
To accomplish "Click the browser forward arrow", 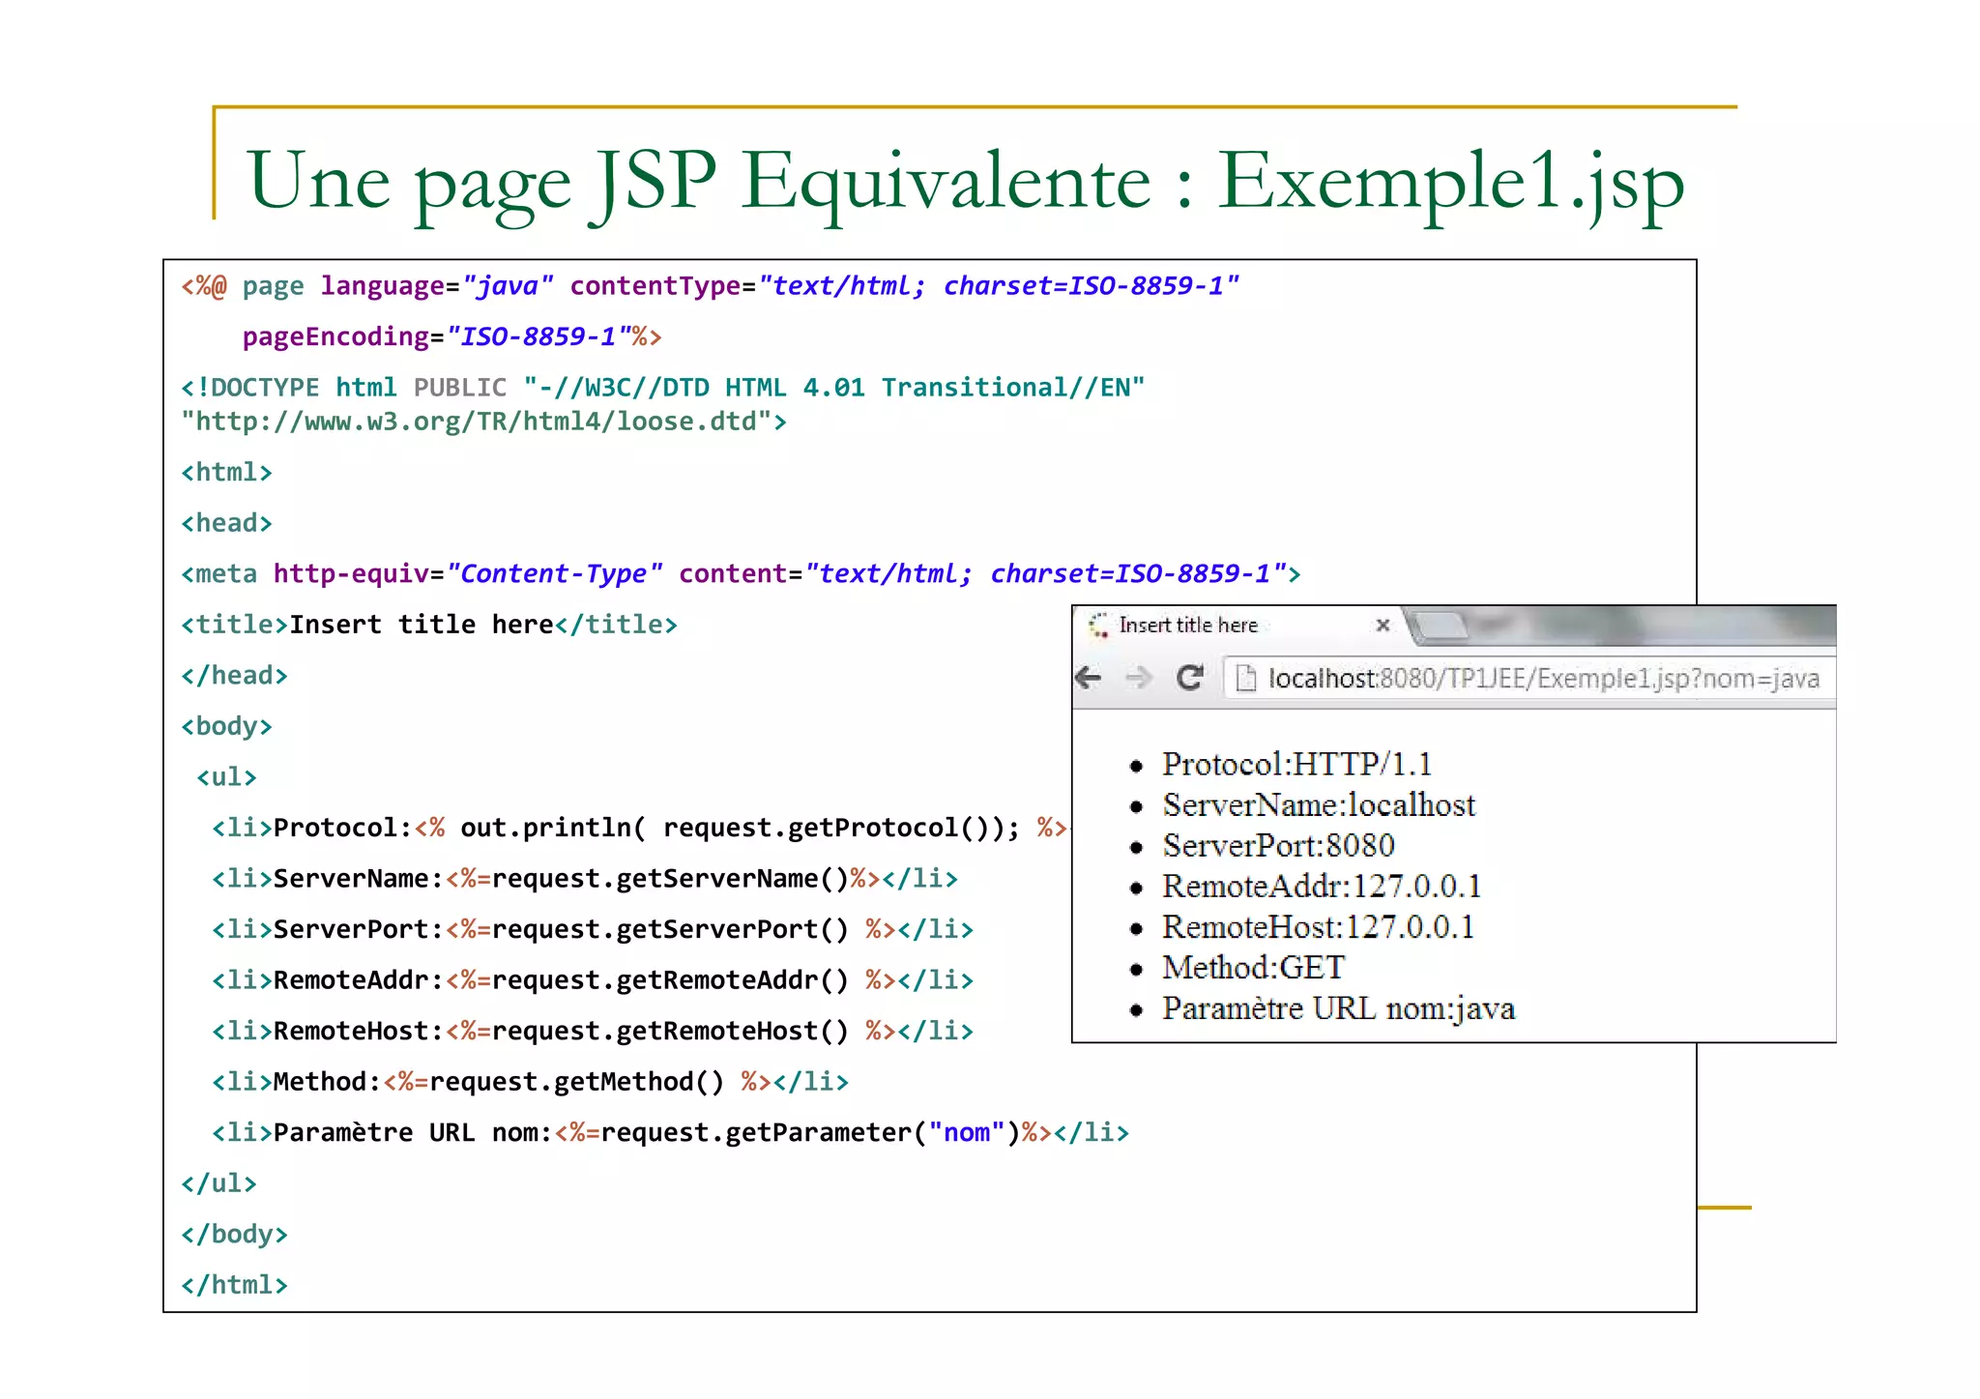I will click(1139, 678).
